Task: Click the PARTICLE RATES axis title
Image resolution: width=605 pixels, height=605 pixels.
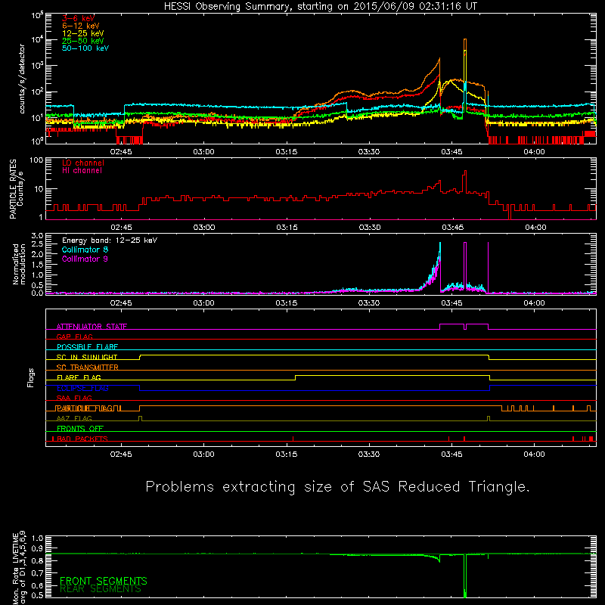Action: 16,189
